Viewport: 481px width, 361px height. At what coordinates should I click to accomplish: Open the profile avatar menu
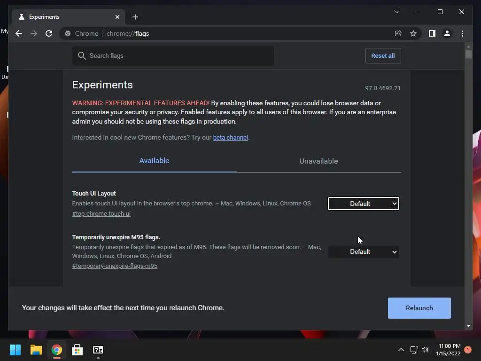pos(447,33)
